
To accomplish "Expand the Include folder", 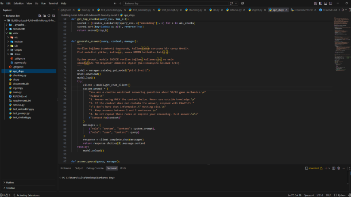I will coord(8,42).
